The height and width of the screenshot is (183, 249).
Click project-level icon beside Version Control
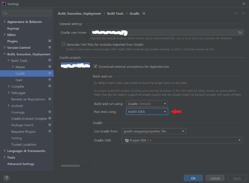(x=50, y=48)
